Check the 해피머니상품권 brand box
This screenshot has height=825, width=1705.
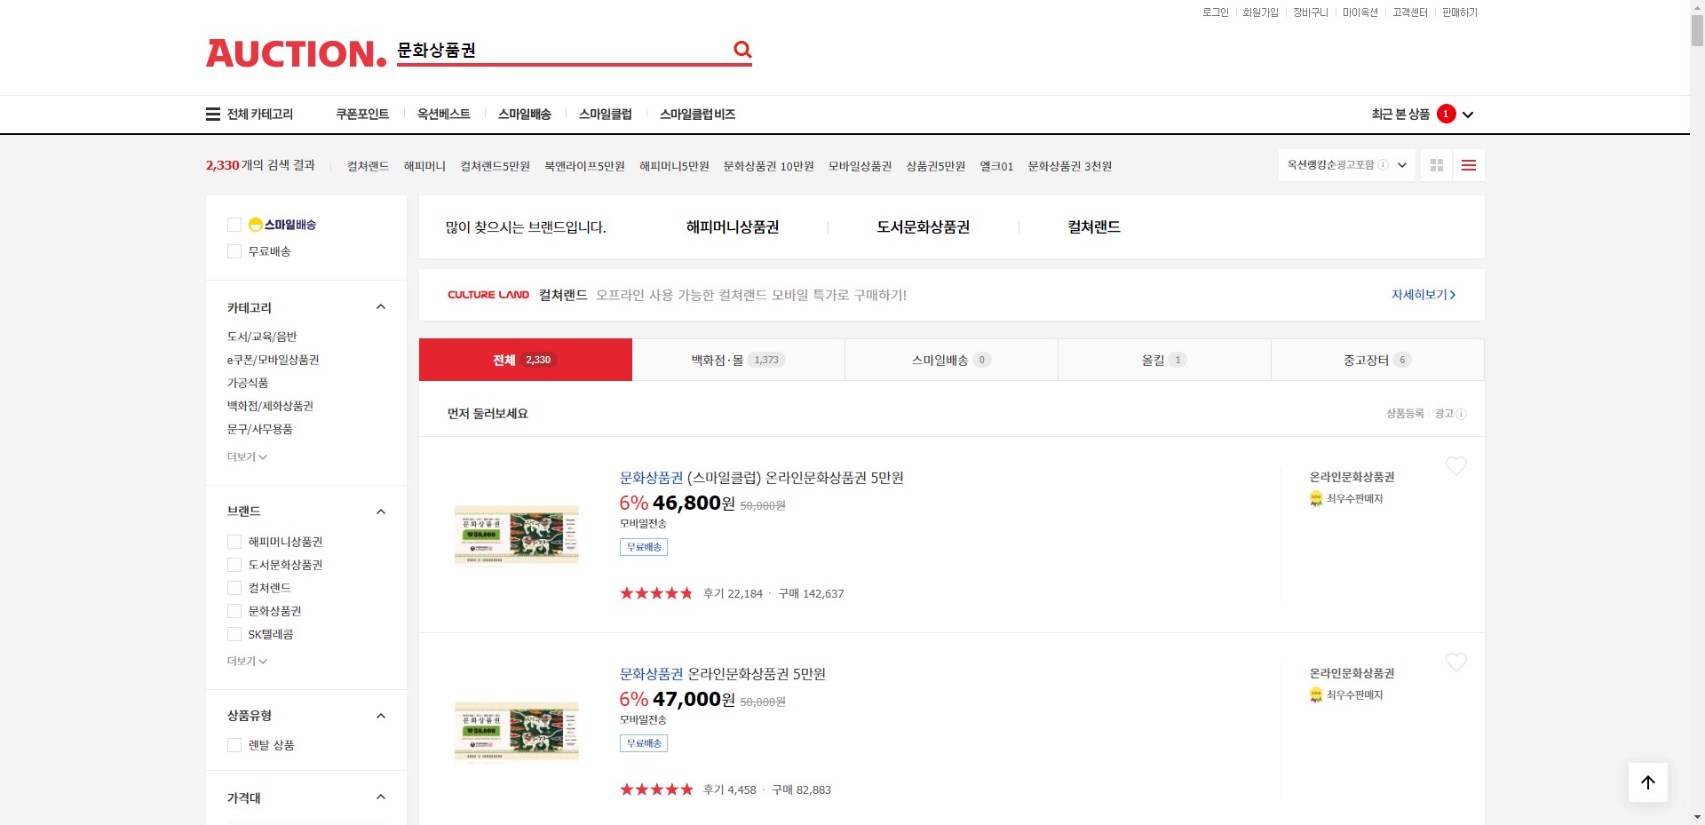(234, 542)
